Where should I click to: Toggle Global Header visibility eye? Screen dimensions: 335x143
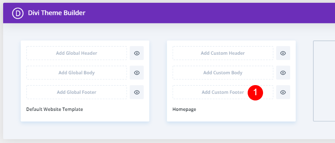[137, 53]
